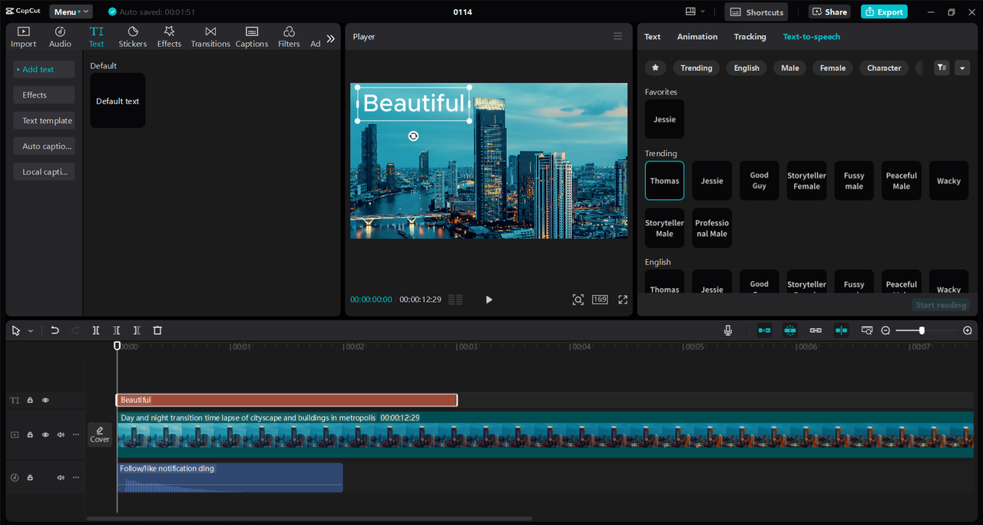Delete left of playhead

point(117,331)
